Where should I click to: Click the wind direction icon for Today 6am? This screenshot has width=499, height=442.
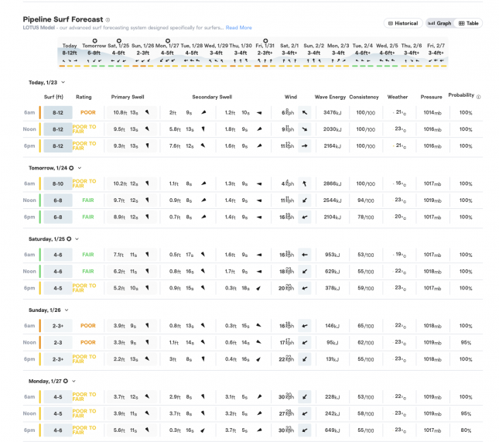305,112
